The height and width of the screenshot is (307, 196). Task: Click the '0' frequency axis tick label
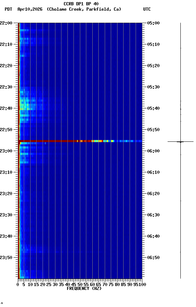(18, 285)
